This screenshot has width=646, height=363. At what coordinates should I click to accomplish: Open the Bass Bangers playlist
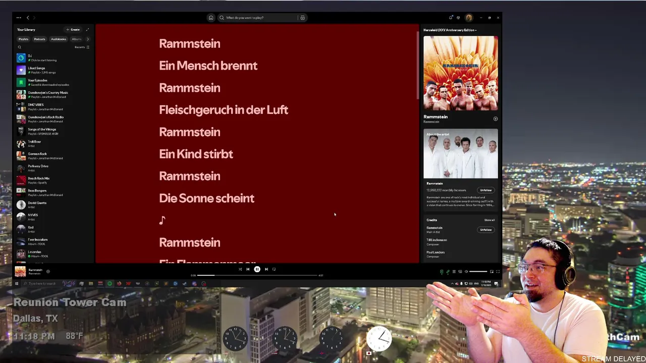pos(54,193)
